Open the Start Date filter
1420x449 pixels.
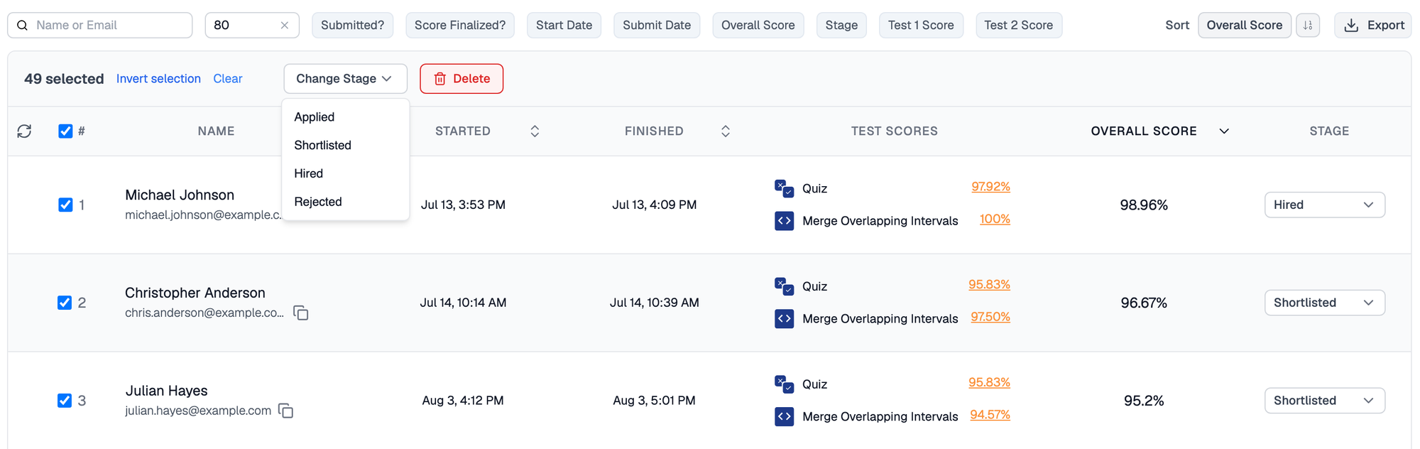click(564, 26)
